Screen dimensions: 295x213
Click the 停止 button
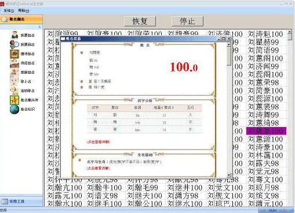(x=187, y=21)
